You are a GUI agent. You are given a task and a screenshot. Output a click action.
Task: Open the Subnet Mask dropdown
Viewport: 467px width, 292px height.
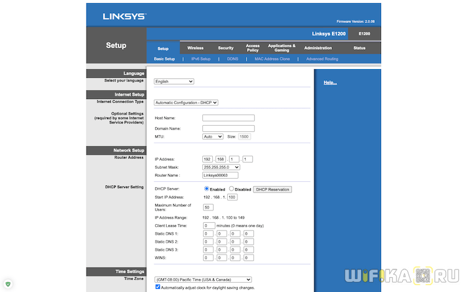(221, 167)
